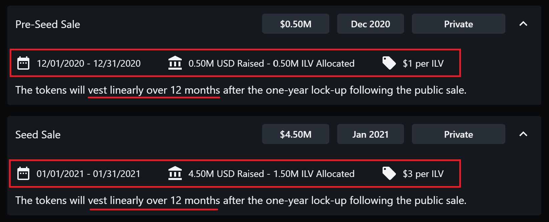Click the 12/01/2020 - 12/31/2020 date range
549x222 pixels.
(89, 63)
